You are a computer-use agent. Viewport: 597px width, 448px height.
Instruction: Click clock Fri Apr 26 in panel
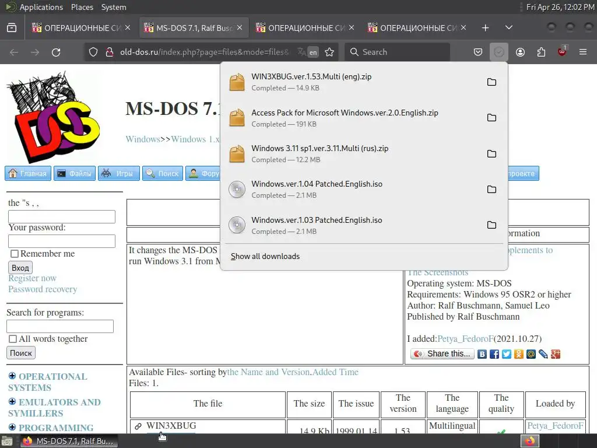coord(560,7)
